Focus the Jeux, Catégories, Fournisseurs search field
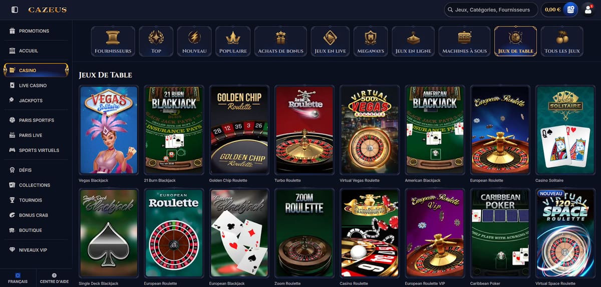Viewport: 601px width, 287px height. tap(491, 9)
